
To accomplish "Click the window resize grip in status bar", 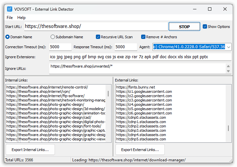I will 231,161.
